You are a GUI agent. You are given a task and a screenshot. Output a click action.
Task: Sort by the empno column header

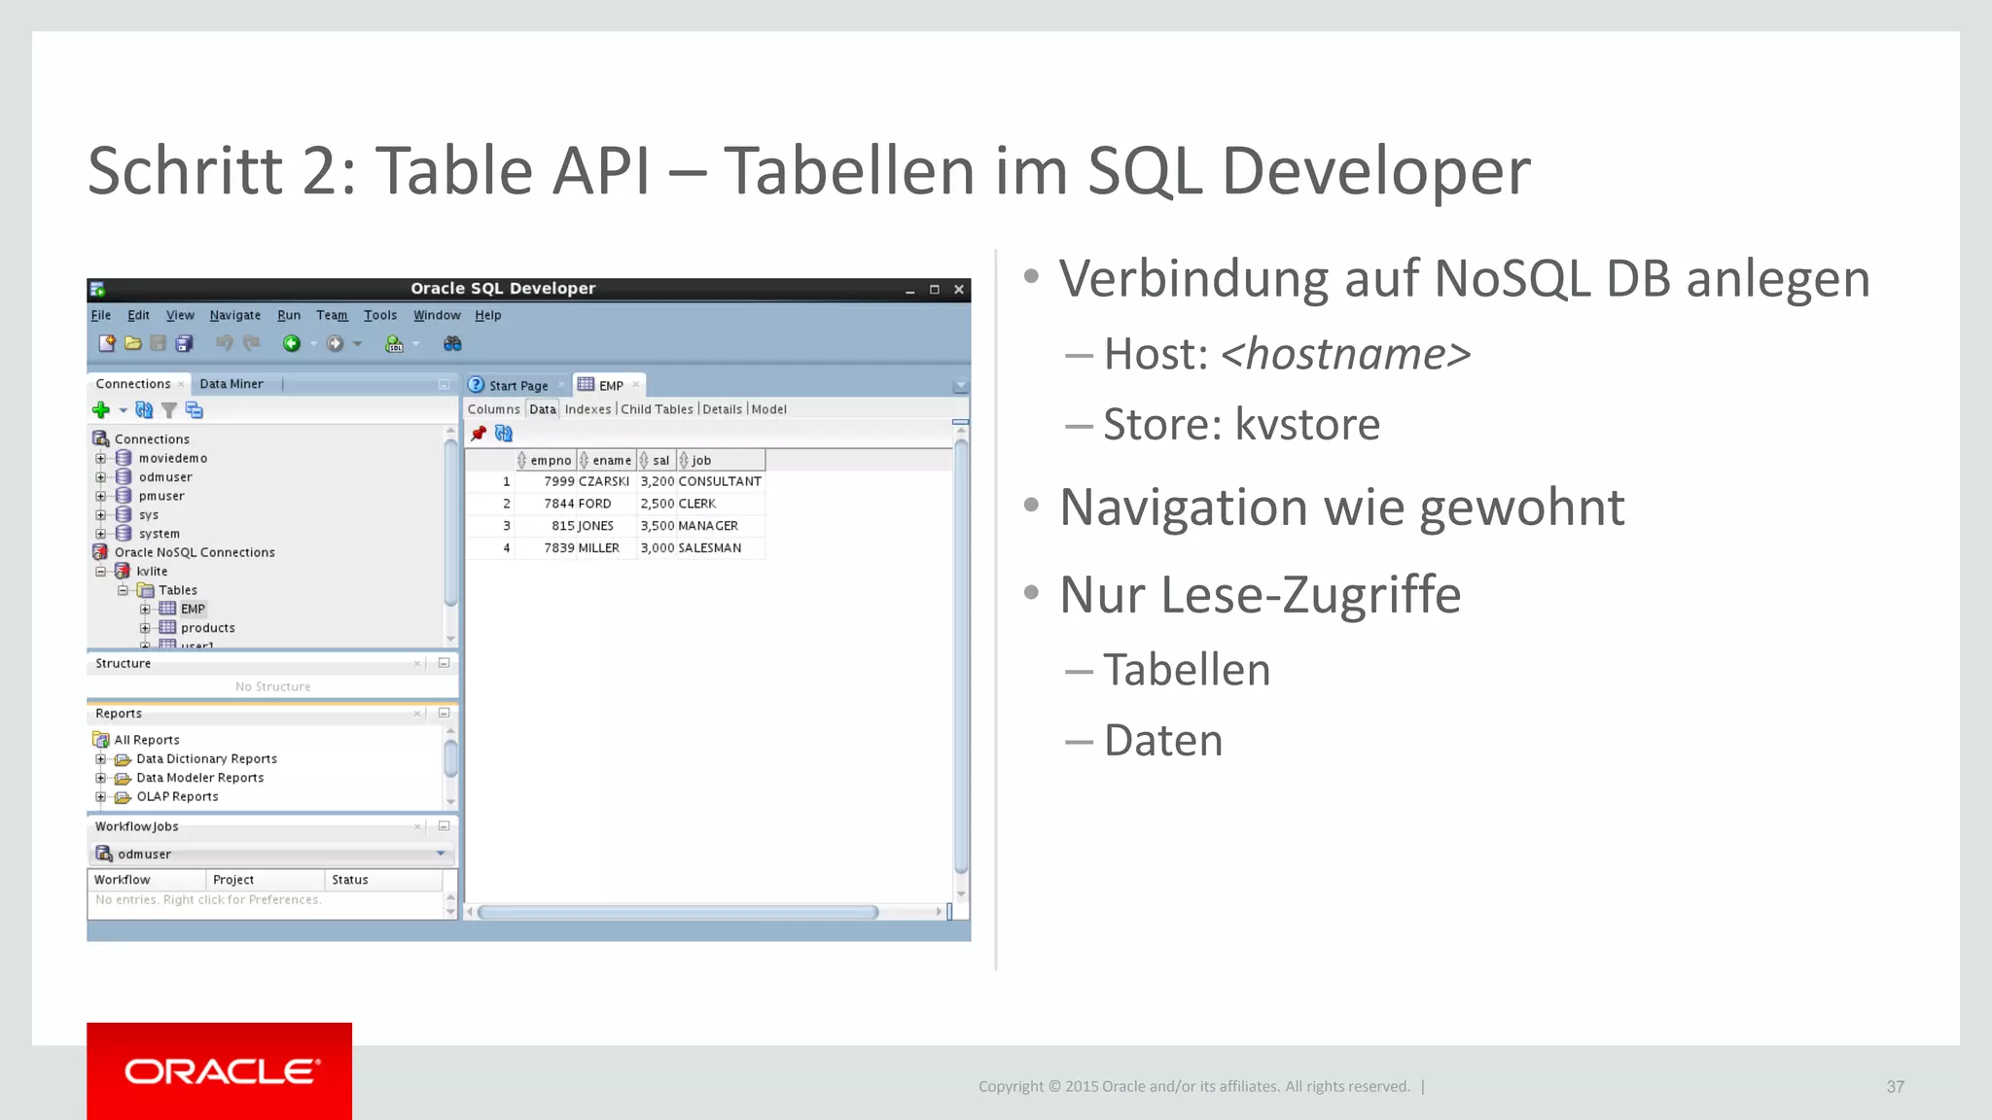point(546,460)
